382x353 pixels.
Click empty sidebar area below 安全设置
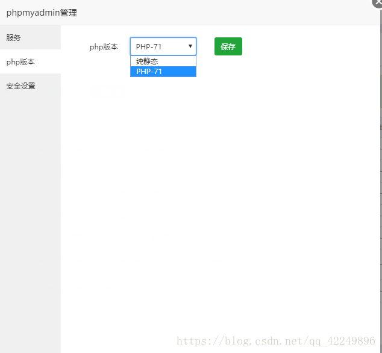30,211
